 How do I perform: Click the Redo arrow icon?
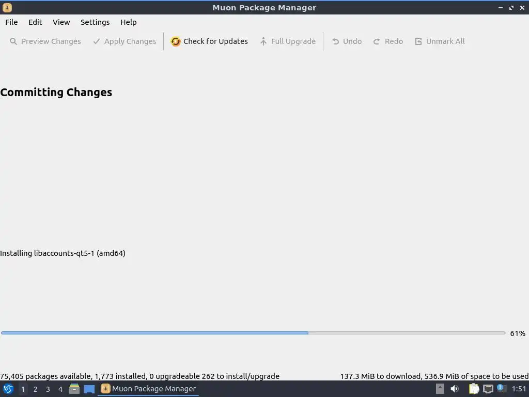pos(377,41)
